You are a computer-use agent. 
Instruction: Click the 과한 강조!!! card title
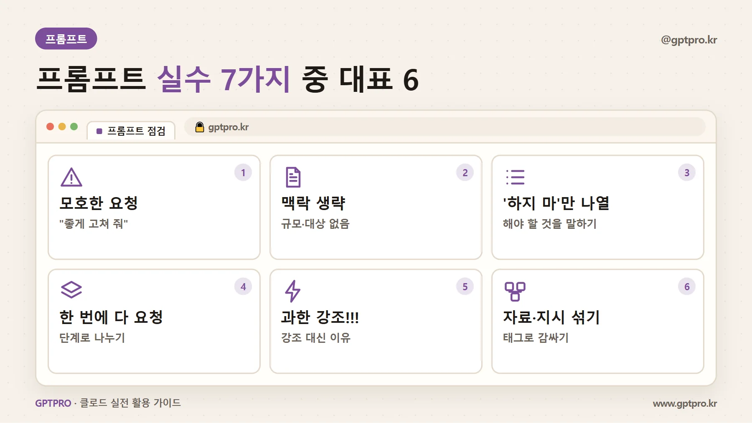click(320, 317)
